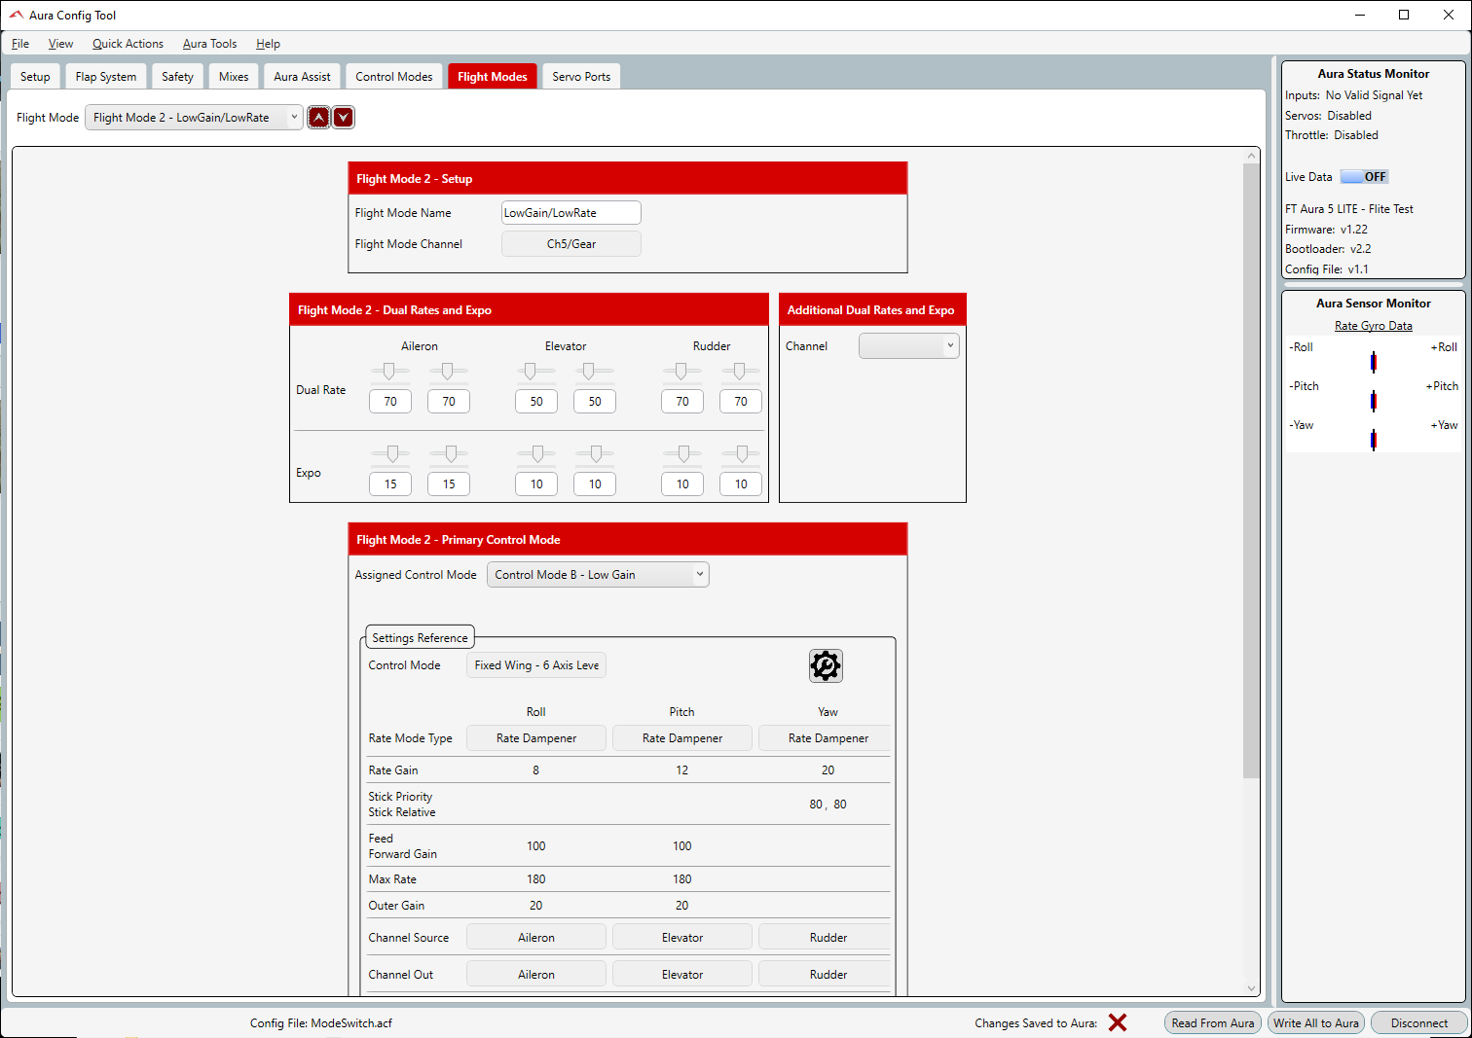Click the Flight Mode Name text field
Viewport: 1472px width, 1038px height.
click(x=570, y=213)
